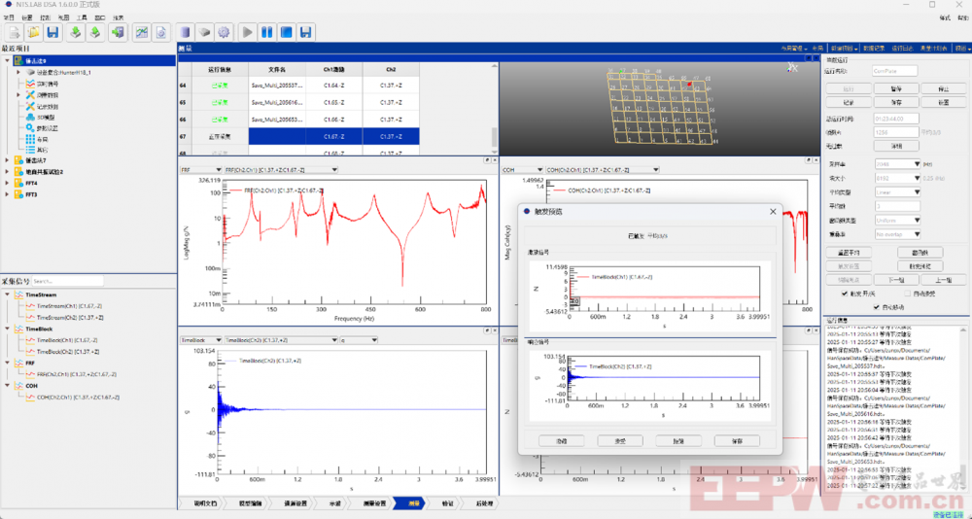Open 运行日志 in the top bar
The height and width of the screenshot is (519, 972).
pyautogui.click(x=902, y=49)
